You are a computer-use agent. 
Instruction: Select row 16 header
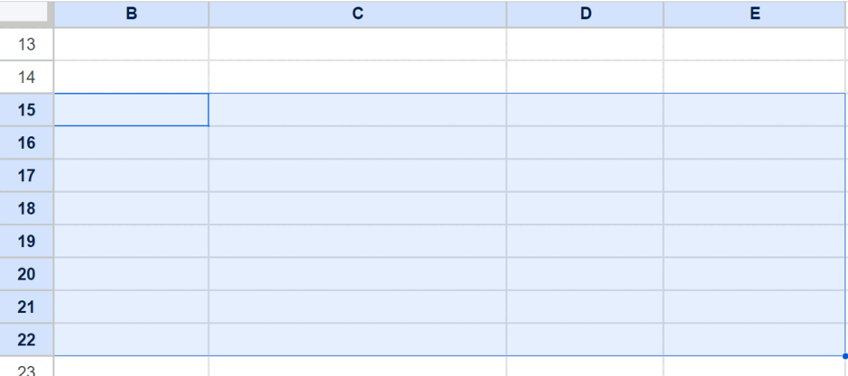(x=26, y=143)
